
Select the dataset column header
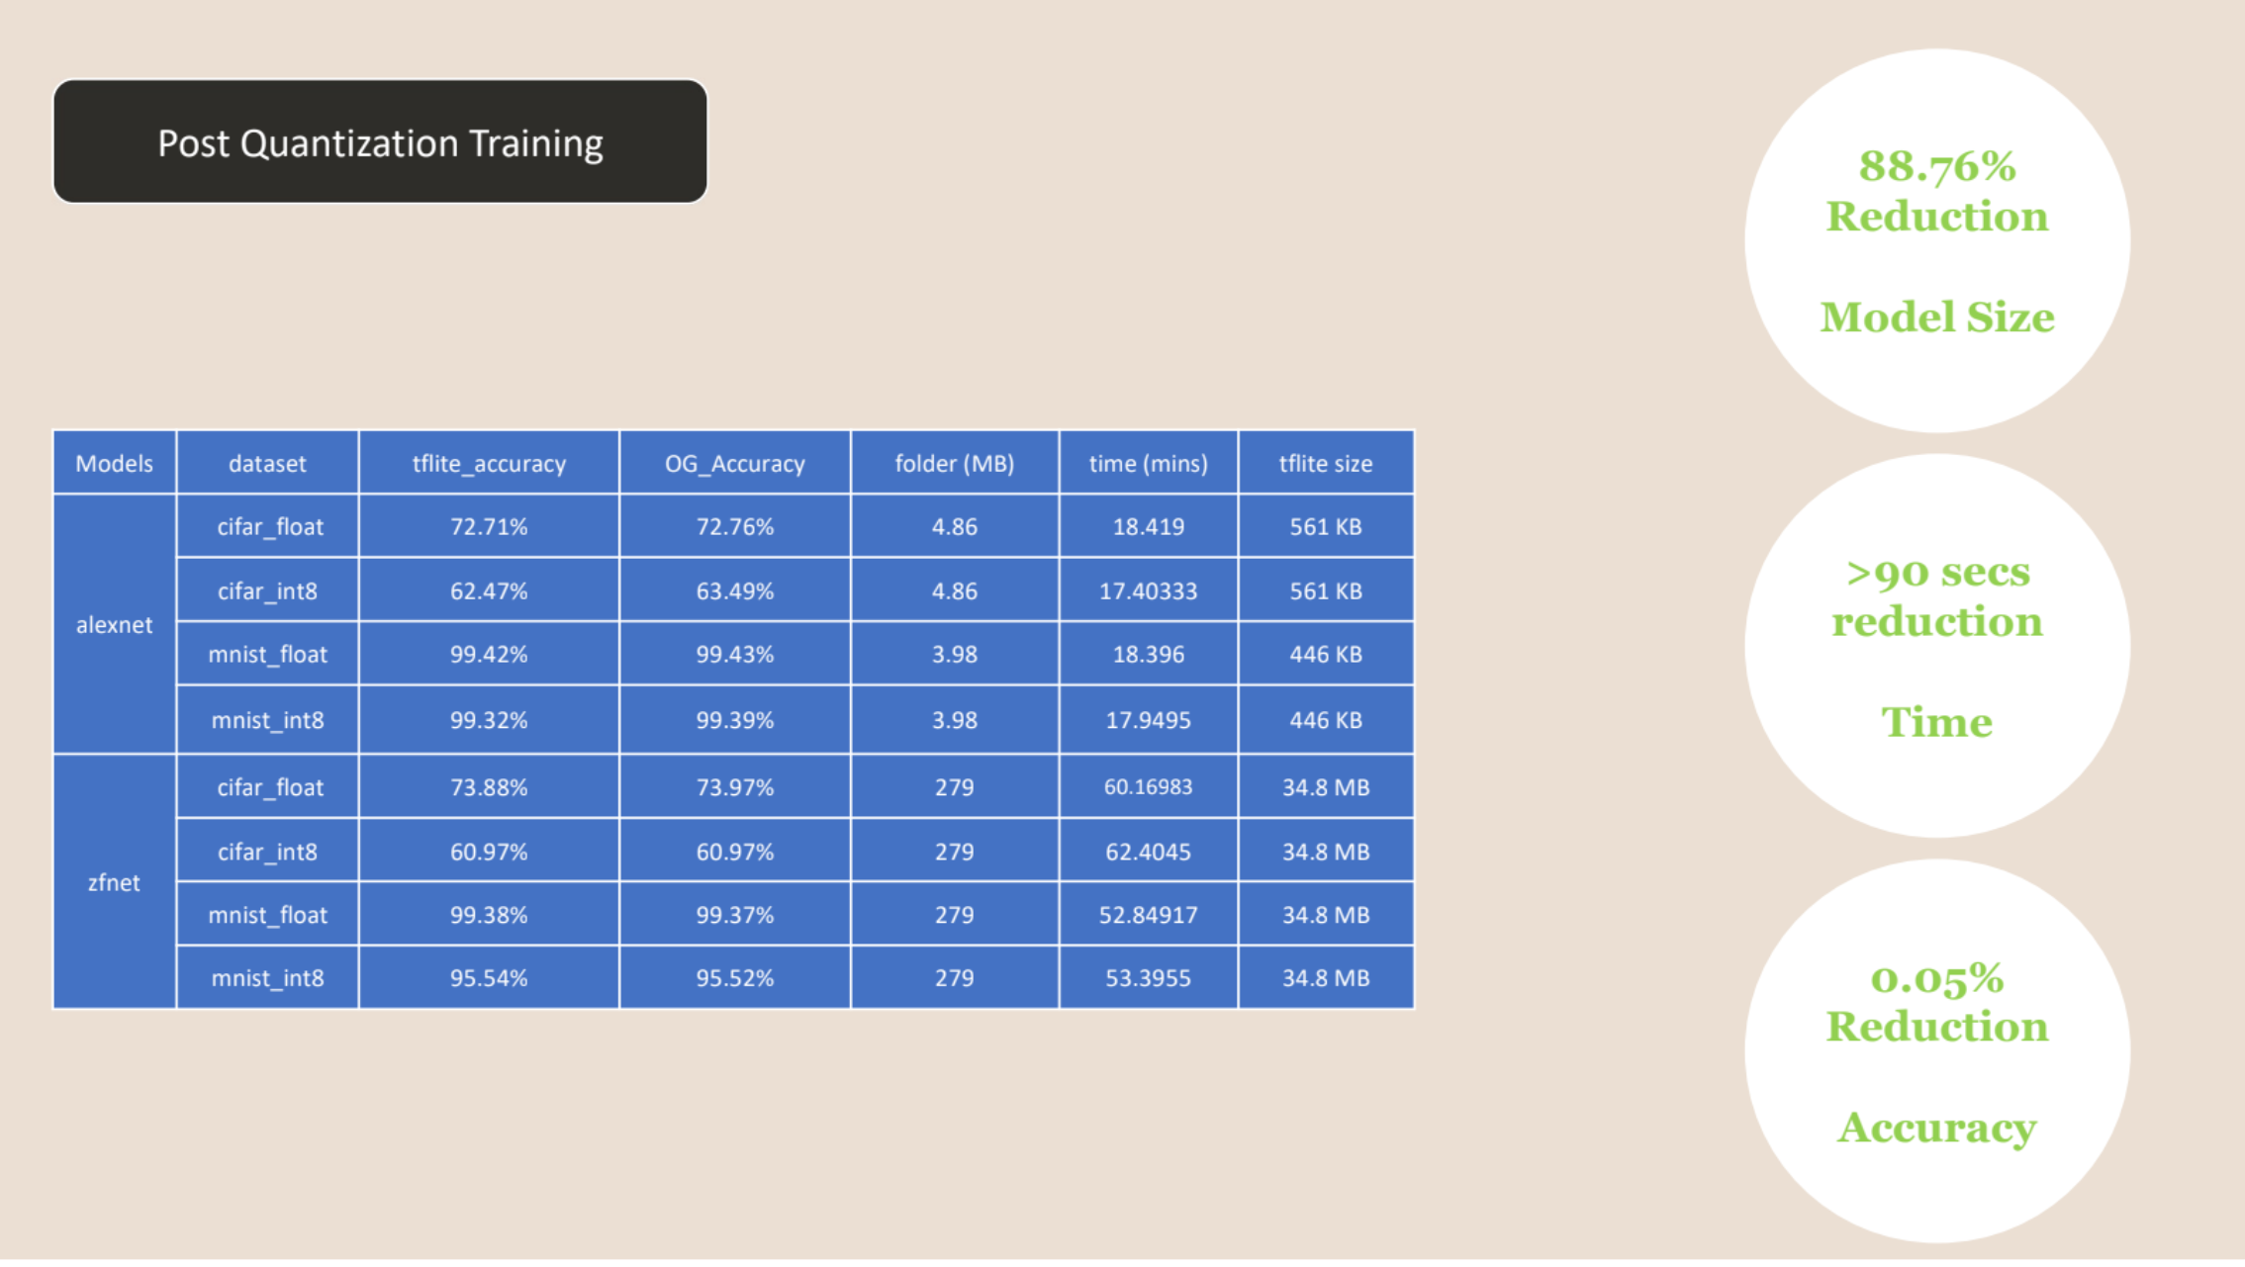267,463
